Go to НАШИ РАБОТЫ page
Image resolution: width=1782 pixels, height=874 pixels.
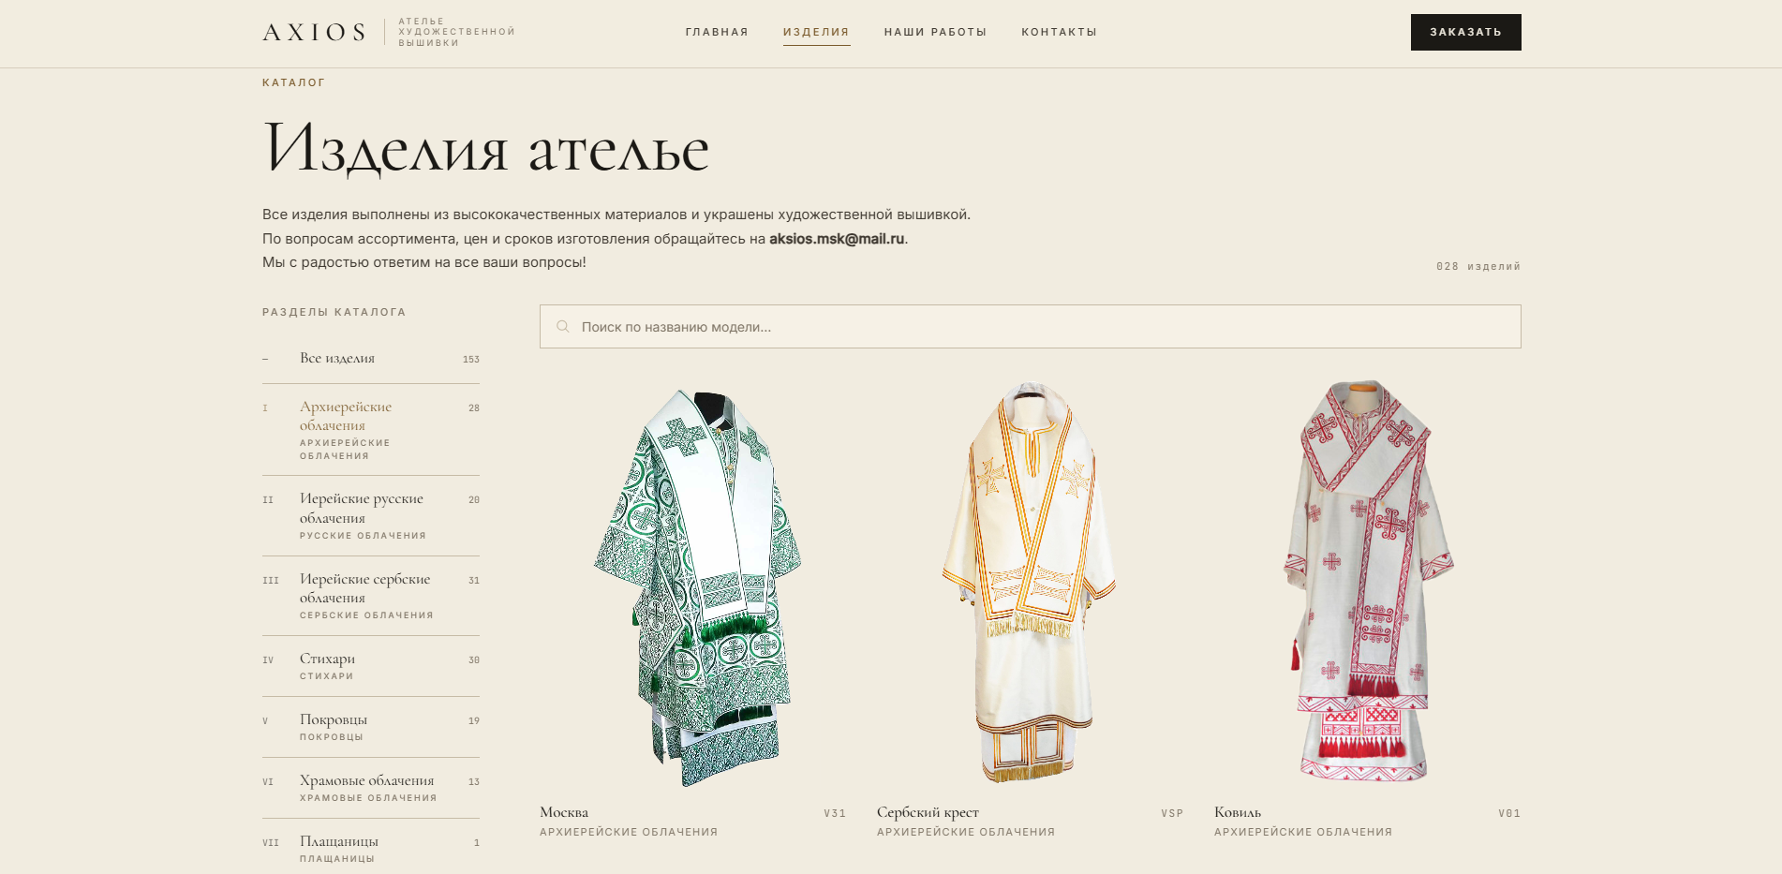(x=935, y=32)
